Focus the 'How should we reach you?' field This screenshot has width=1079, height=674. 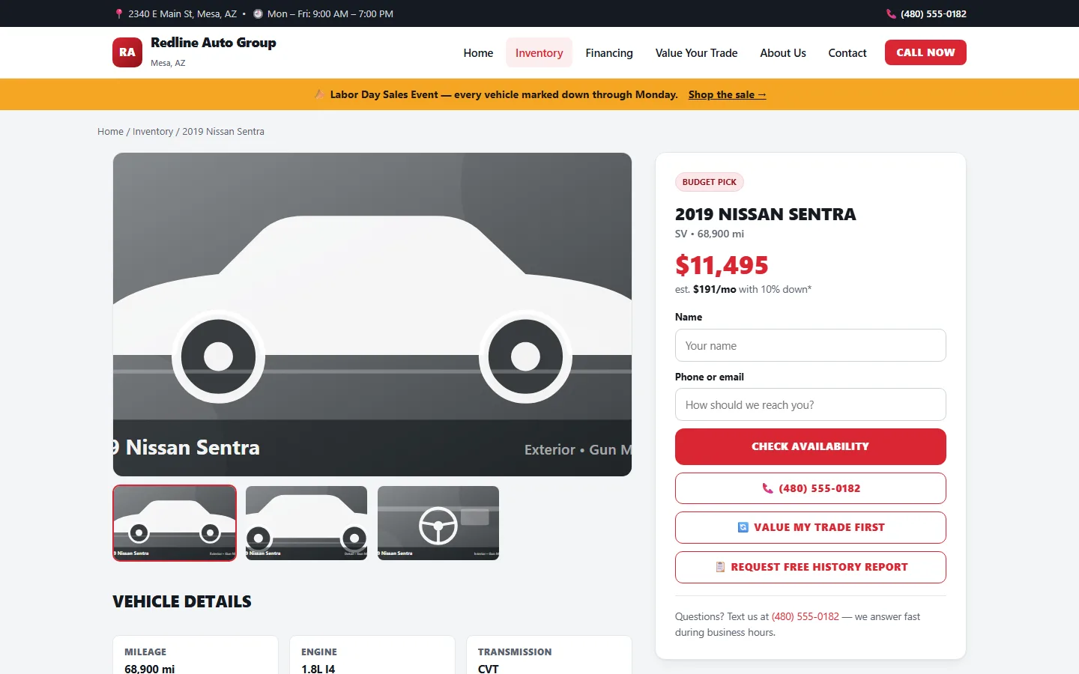click(810, 404)
